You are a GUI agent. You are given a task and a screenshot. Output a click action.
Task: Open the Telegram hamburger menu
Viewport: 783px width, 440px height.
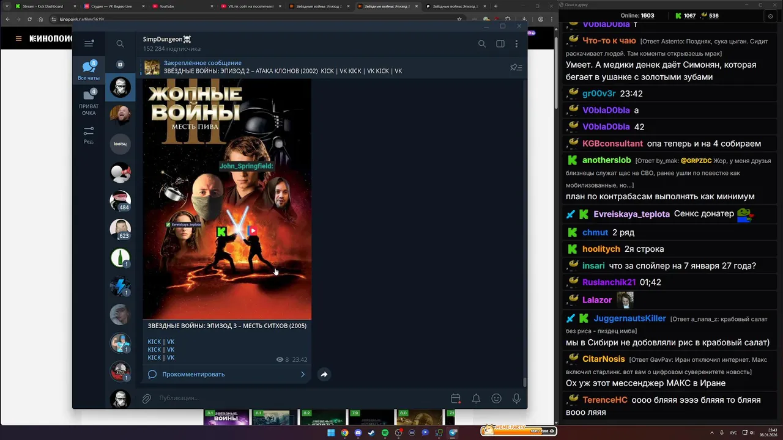pyautogui.click(x=89, y=43)
